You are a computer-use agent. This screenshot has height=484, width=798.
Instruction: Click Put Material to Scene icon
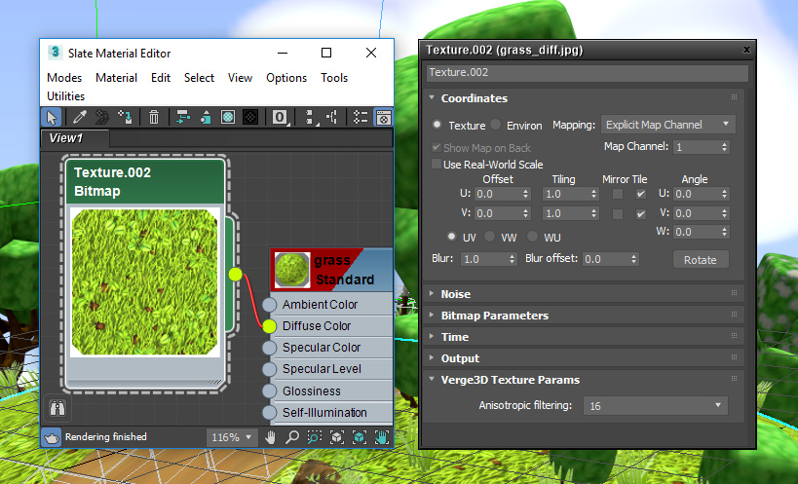tap(102, 118)
